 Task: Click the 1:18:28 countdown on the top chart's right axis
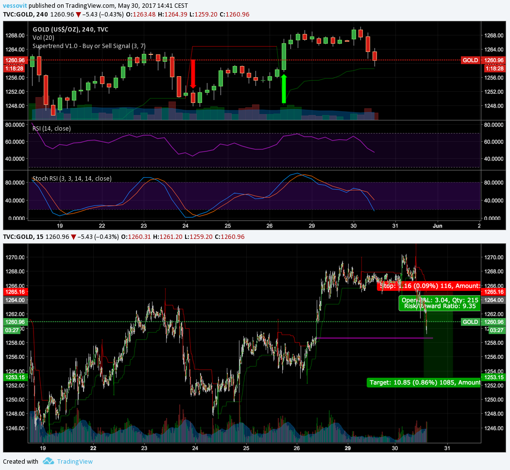pyautogui.click(x=494, y=68)
